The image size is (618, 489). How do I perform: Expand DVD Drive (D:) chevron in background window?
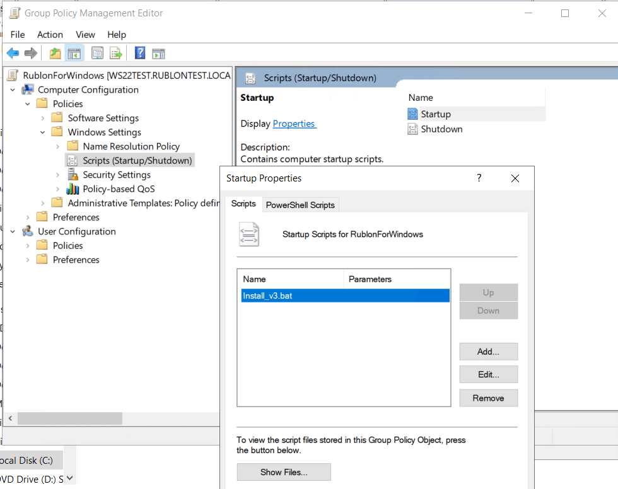coord(70,478)
